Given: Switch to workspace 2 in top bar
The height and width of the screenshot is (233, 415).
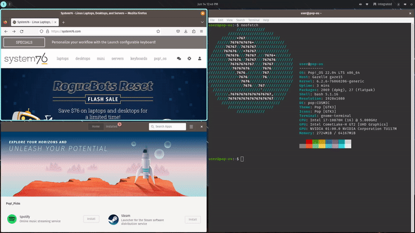Looking at the screenshot, I should click(x=9, y=4).
